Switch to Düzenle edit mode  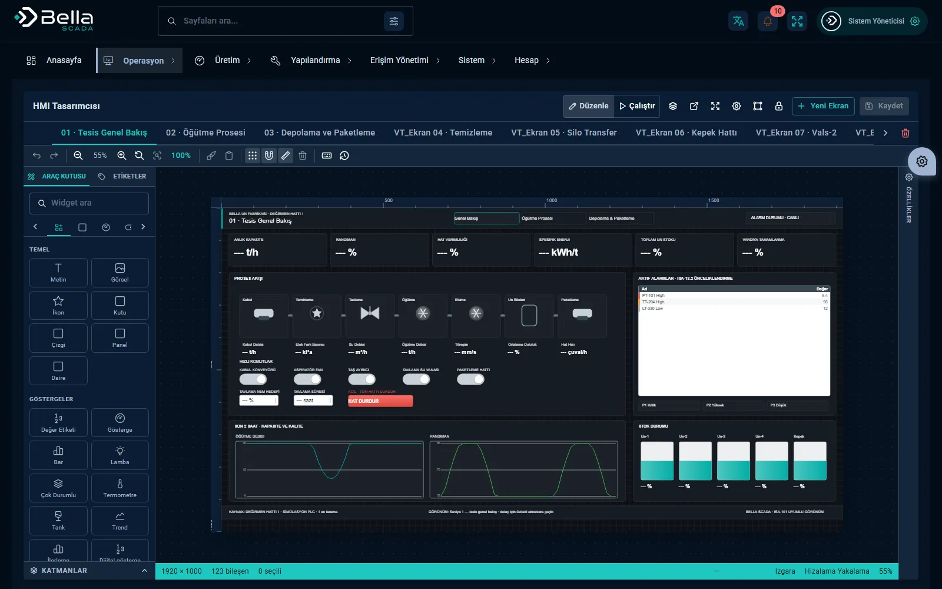[x=589, y=106]
